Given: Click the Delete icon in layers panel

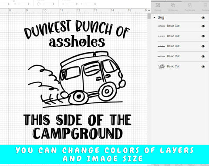Looking at the screenshot, I should [206, 5].
